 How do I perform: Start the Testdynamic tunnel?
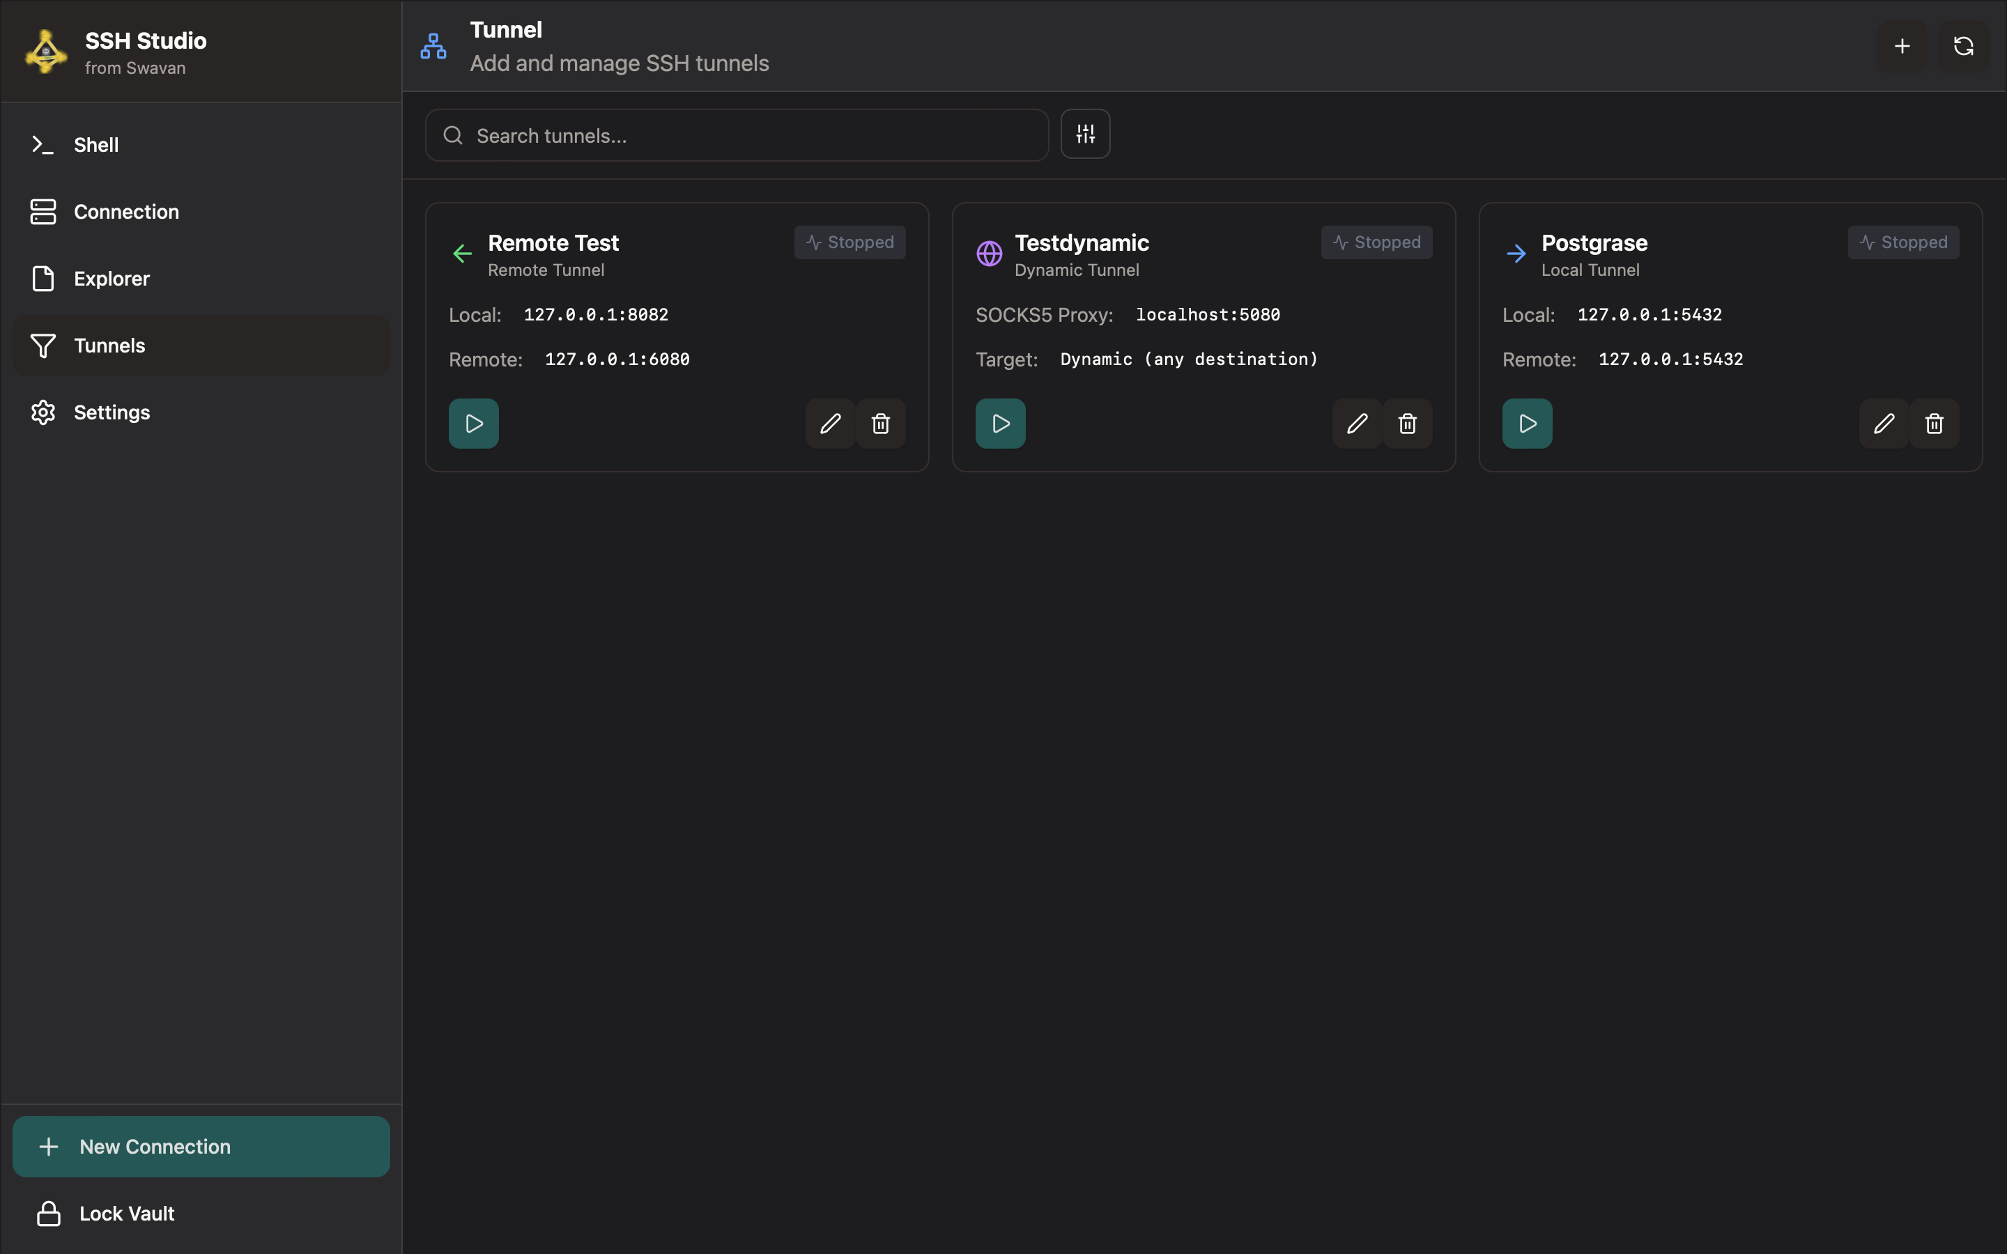[x=1000, y=424]
